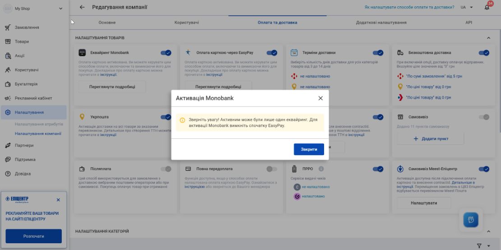Toggle Еквайринг Monobank switch
This screenshot has height=250, width=501.
click(x=166, y=53)
